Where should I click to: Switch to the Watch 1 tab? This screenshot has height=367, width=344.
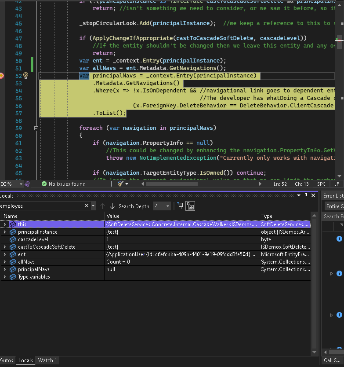click(47, 360)
